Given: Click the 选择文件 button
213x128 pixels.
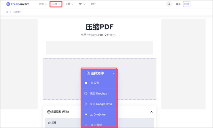Looking at the screenshot, I should coord(95,73).
